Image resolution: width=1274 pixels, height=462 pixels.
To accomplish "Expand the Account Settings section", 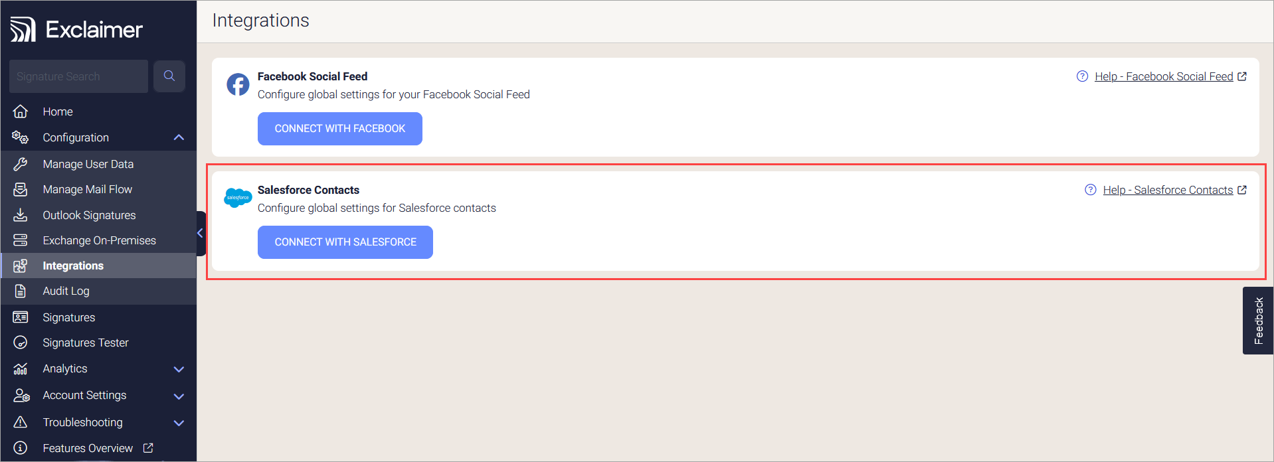I will (x=178, y=396).
